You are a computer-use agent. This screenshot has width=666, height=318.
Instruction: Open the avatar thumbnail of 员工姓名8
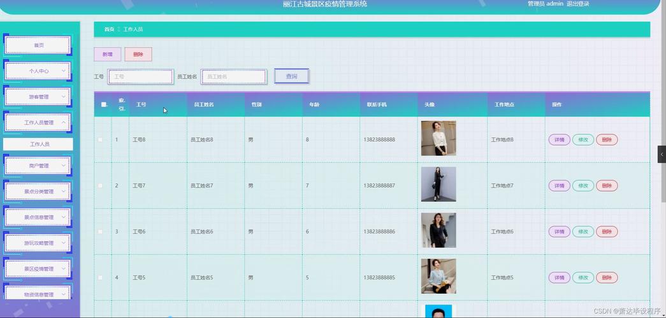(x=438, y=139)
